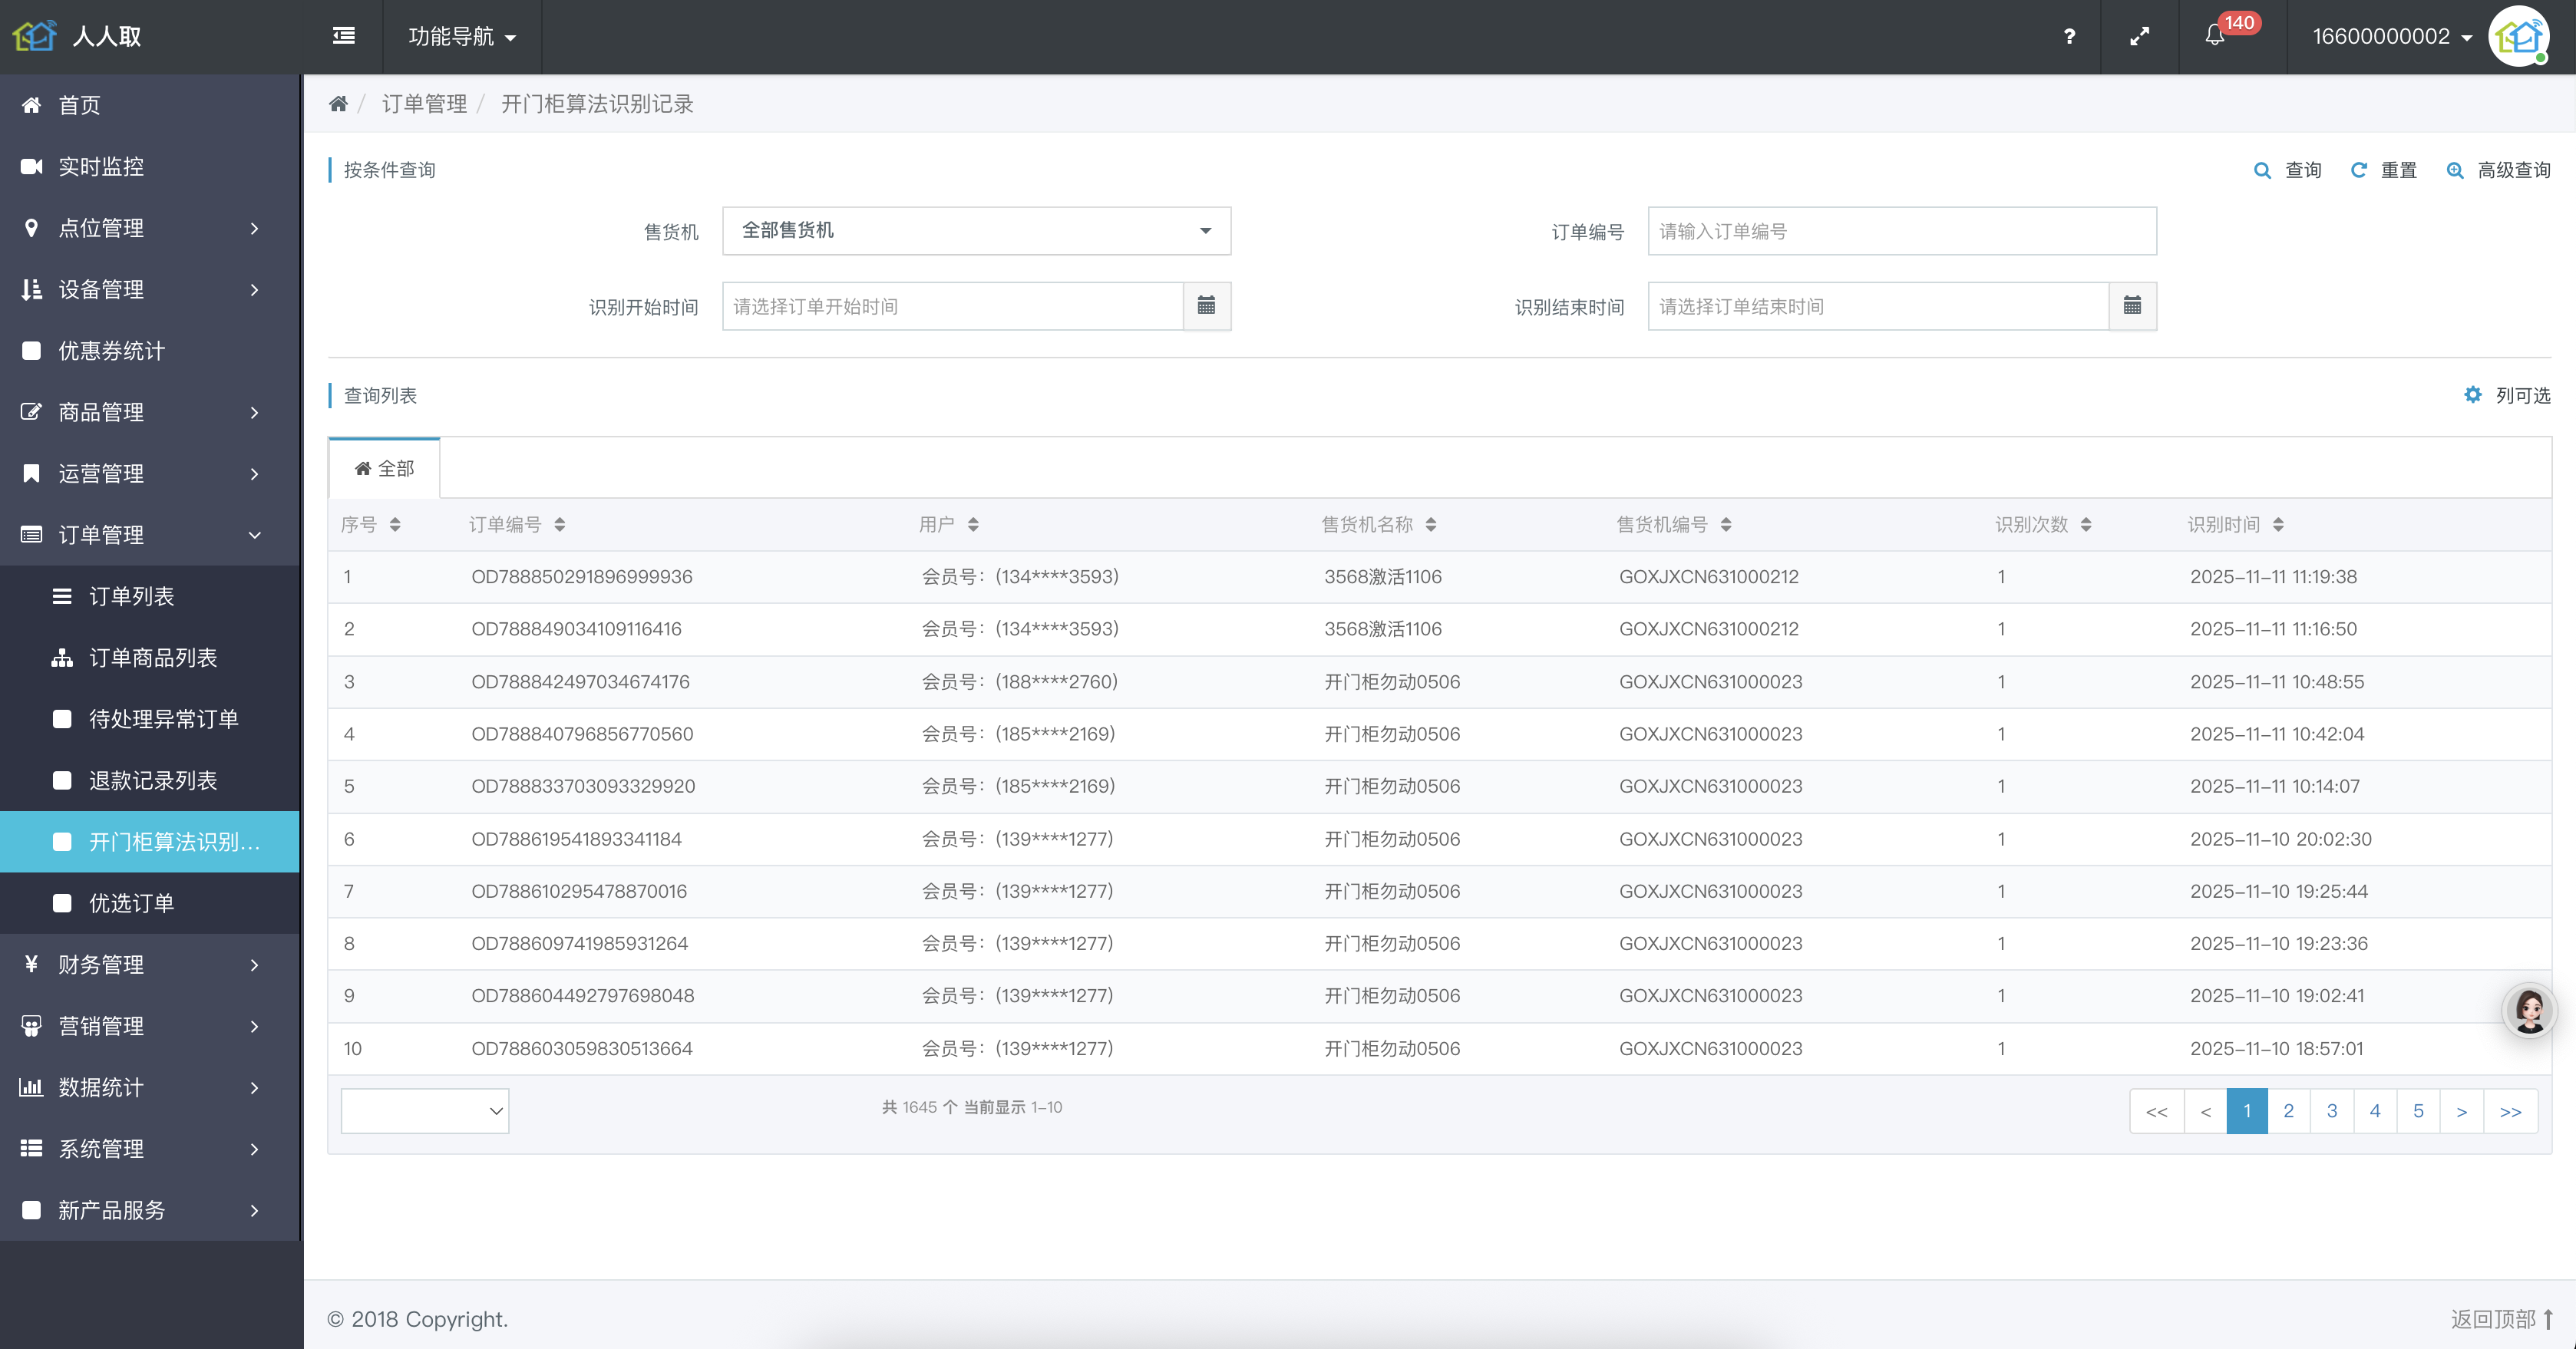Open the page size dropdown below table

425,1111
